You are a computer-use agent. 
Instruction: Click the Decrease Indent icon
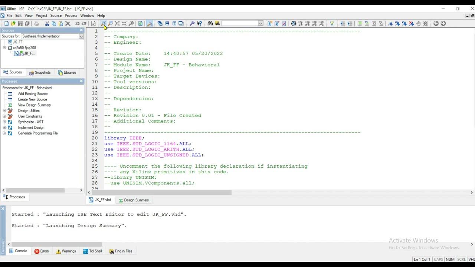(x=343, y=23)
